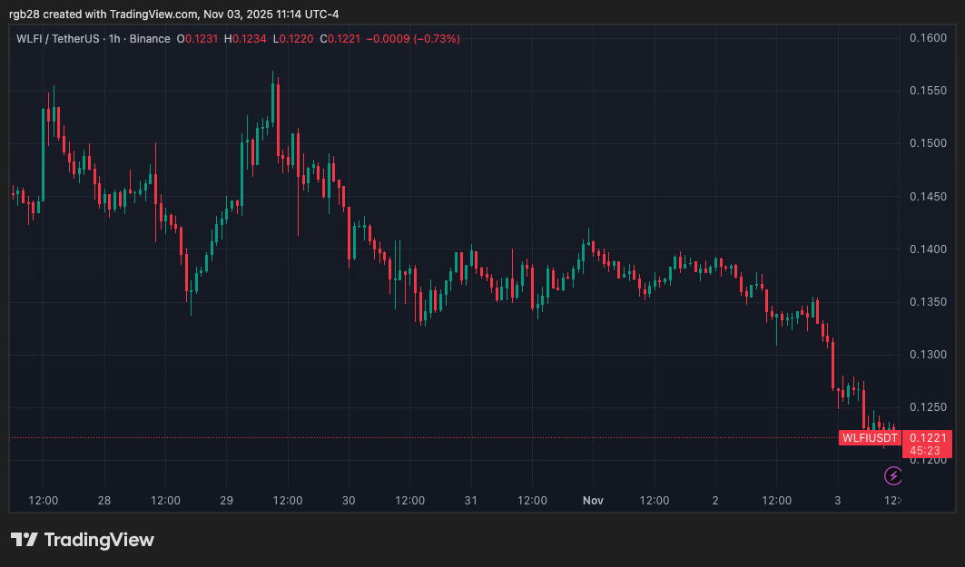Click the purple lightning quick-trade icon
This screenshot has width=965, height=567.
[892, 475]
